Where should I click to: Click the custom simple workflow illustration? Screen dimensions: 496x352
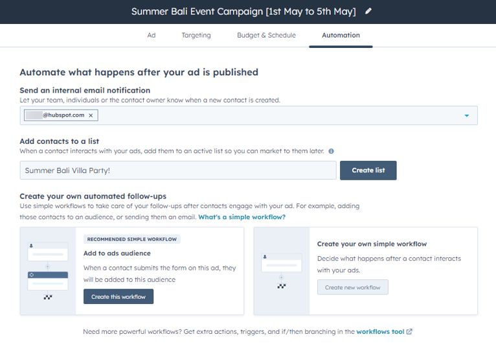click(281, 271)
